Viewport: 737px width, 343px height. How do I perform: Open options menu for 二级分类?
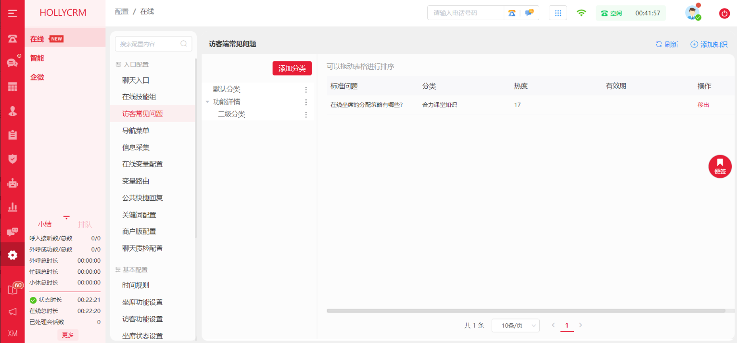306,114
